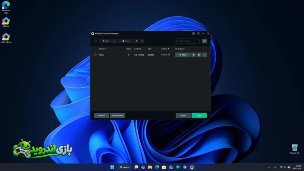Open the hamburger menu in title bar

[x=198, y=34]
